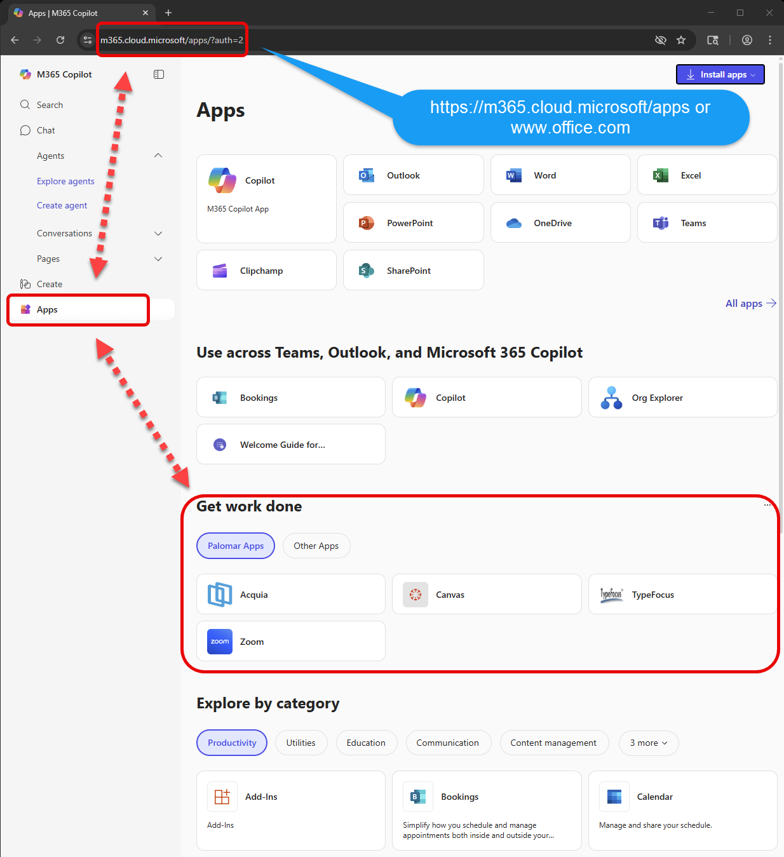
Task: Click the Explore agents link
Action: (65, 181)
